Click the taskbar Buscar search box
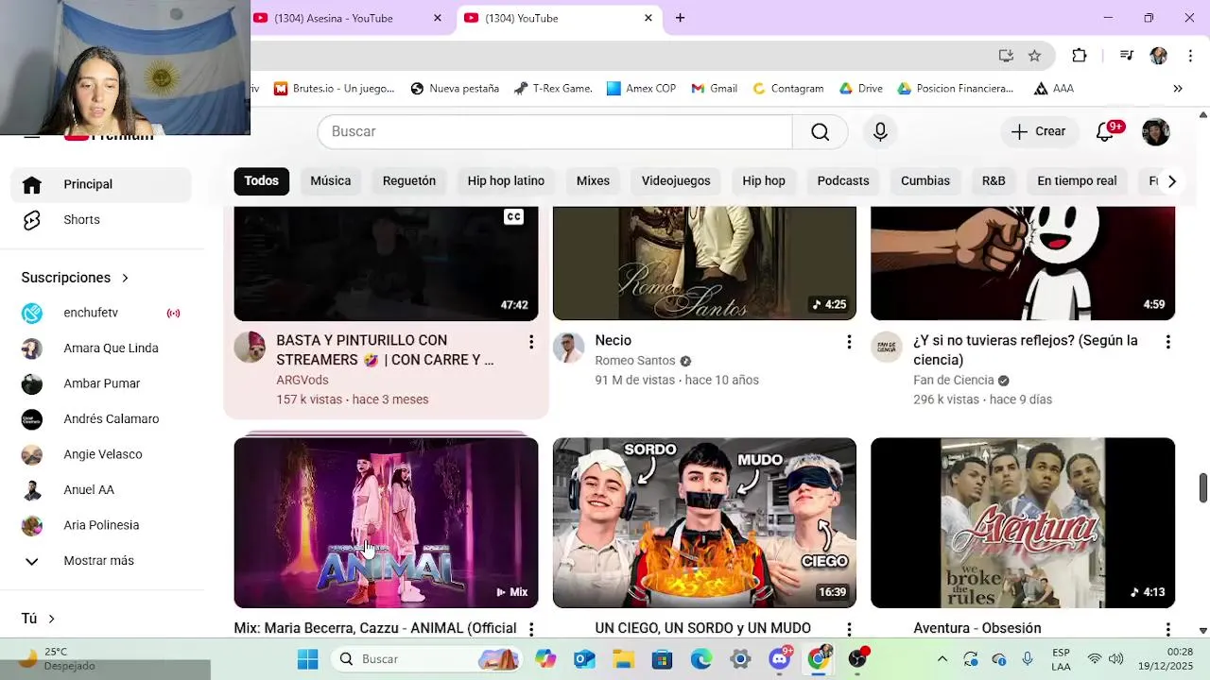The height and width of the screenshot is (680, 1210). pyautogui.click(x=427, y=659)
